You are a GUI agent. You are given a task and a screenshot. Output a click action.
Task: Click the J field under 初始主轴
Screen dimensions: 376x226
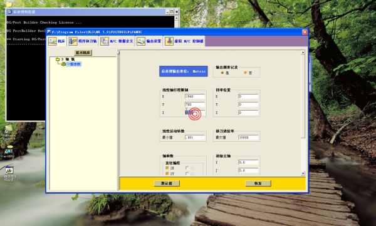tap(248, 170)
